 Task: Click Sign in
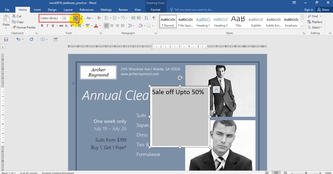[x=308, y=10]
